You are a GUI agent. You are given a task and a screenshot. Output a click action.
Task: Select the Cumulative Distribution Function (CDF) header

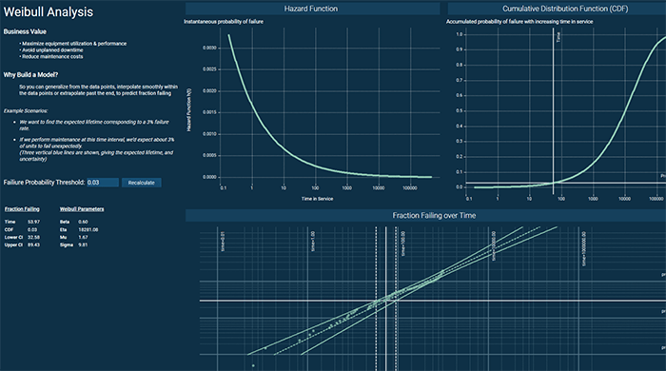point(557,9)
